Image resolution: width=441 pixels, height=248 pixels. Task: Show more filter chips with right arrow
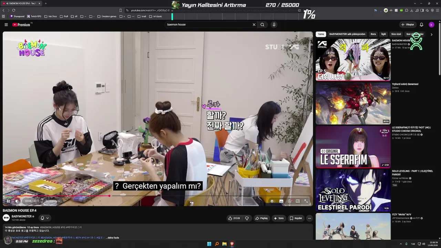point(431,34)
